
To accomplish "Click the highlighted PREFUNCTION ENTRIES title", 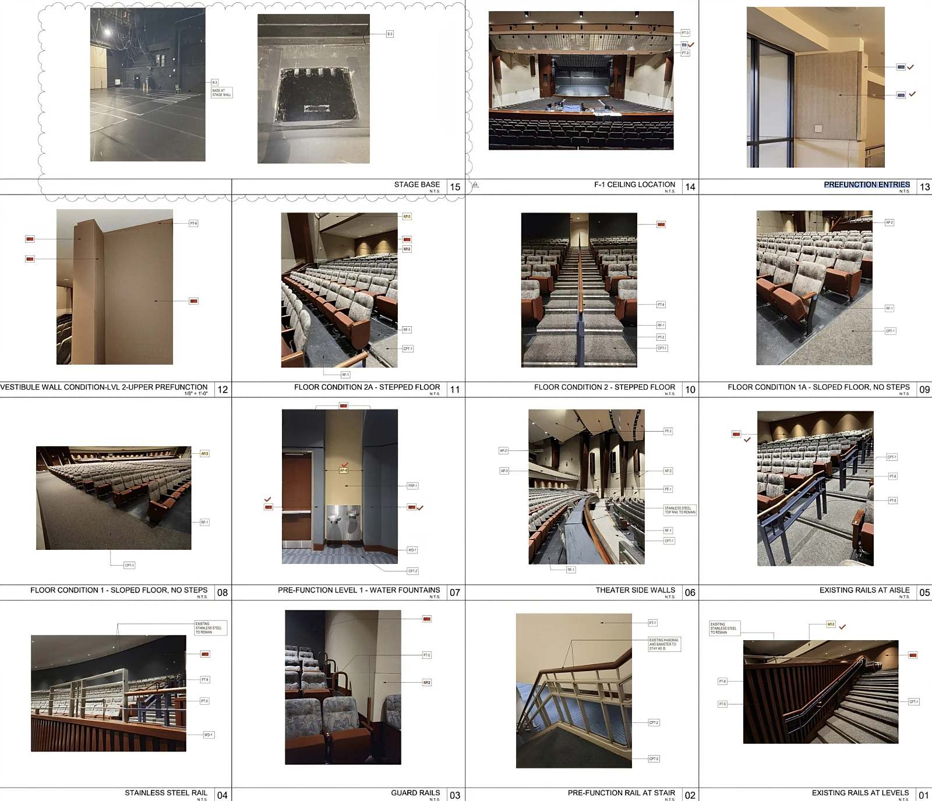I will 867,185.
